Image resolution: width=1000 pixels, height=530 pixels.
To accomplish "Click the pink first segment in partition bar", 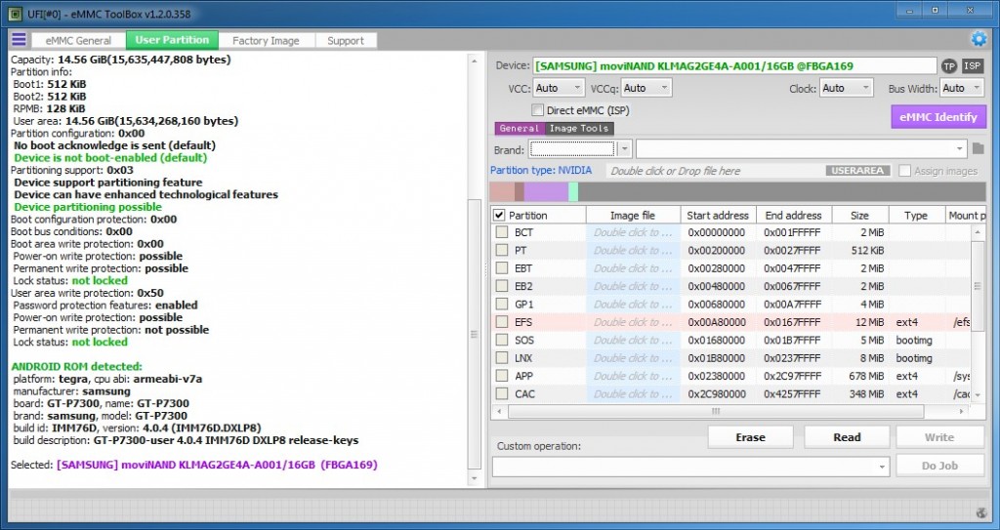I will (x=503, y=192).
